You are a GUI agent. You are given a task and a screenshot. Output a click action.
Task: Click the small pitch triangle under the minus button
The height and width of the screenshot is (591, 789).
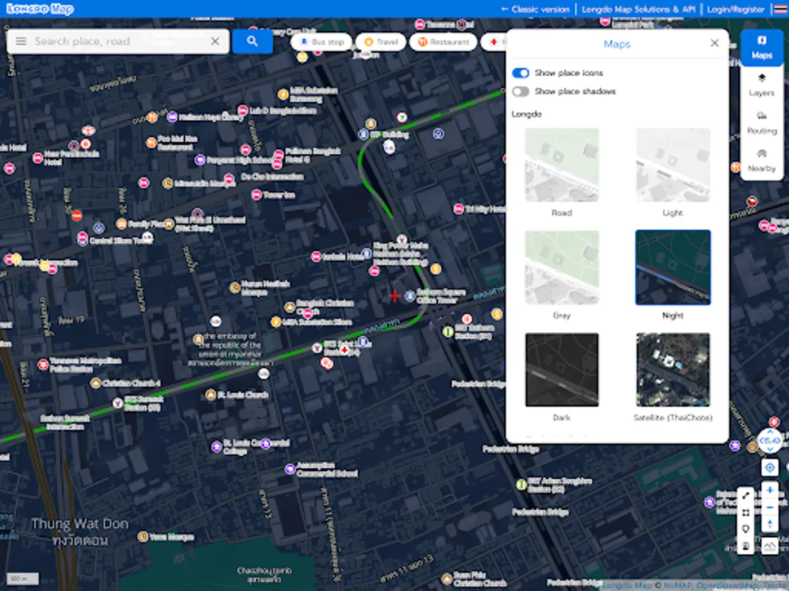coord(770,523)
